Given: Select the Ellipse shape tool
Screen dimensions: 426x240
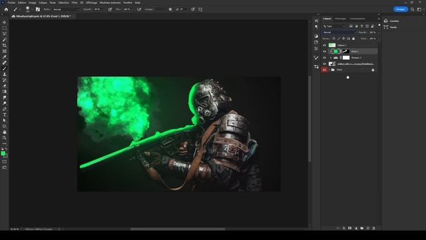Looking at the screenshot, I should [5, 126].
